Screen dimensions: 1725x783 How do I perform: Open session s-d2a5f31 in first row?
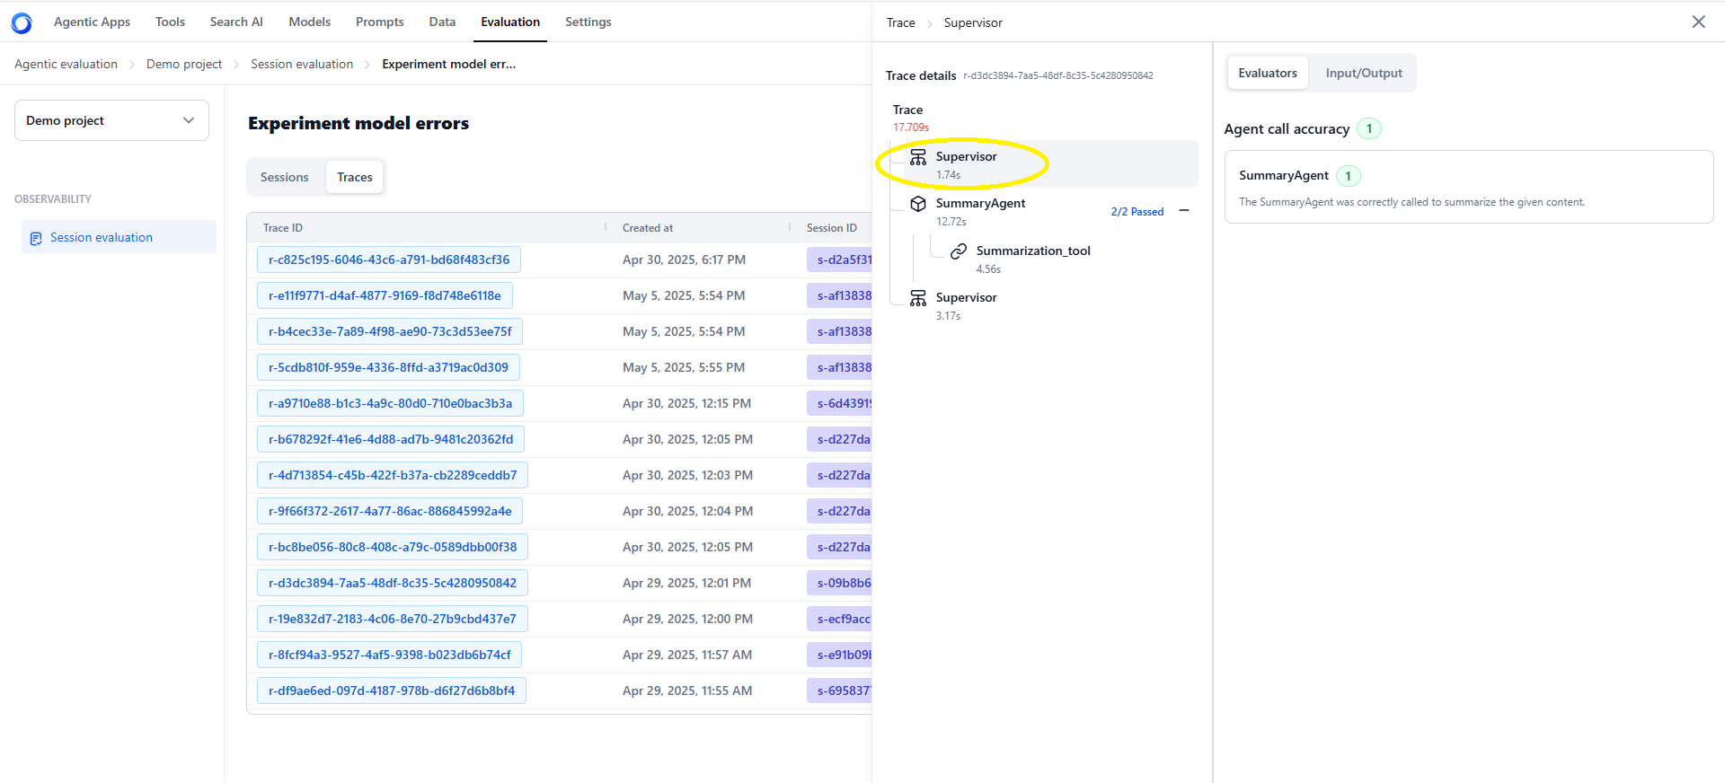[x=839, y=260]
